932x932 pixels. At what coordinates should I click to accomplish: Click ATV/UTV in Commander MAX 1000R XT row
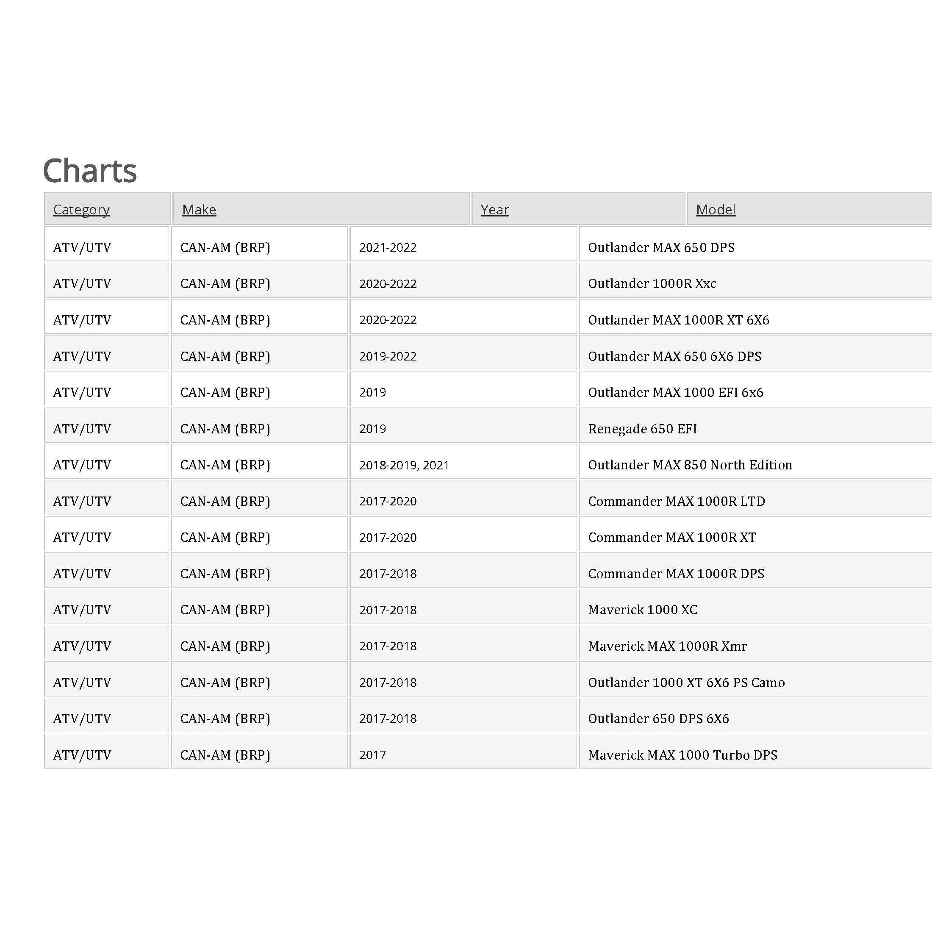[107, 534]
